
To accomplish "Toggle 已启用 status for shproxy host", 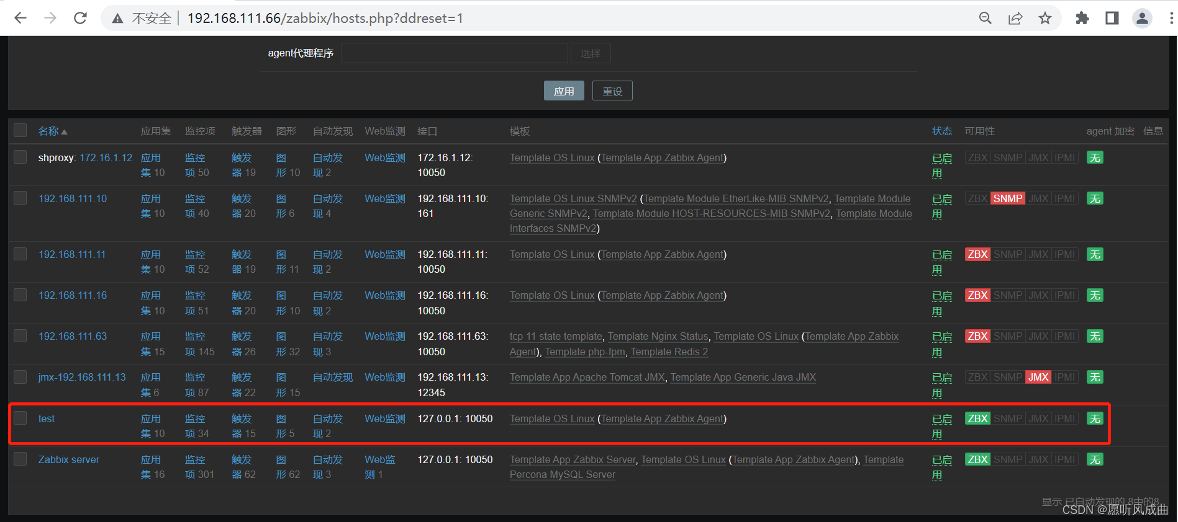I will [x=941, y=165].
